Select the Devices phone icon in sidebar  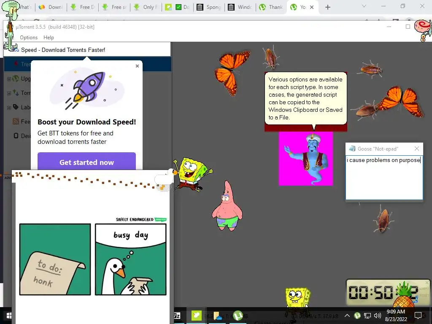pos(16,135)
